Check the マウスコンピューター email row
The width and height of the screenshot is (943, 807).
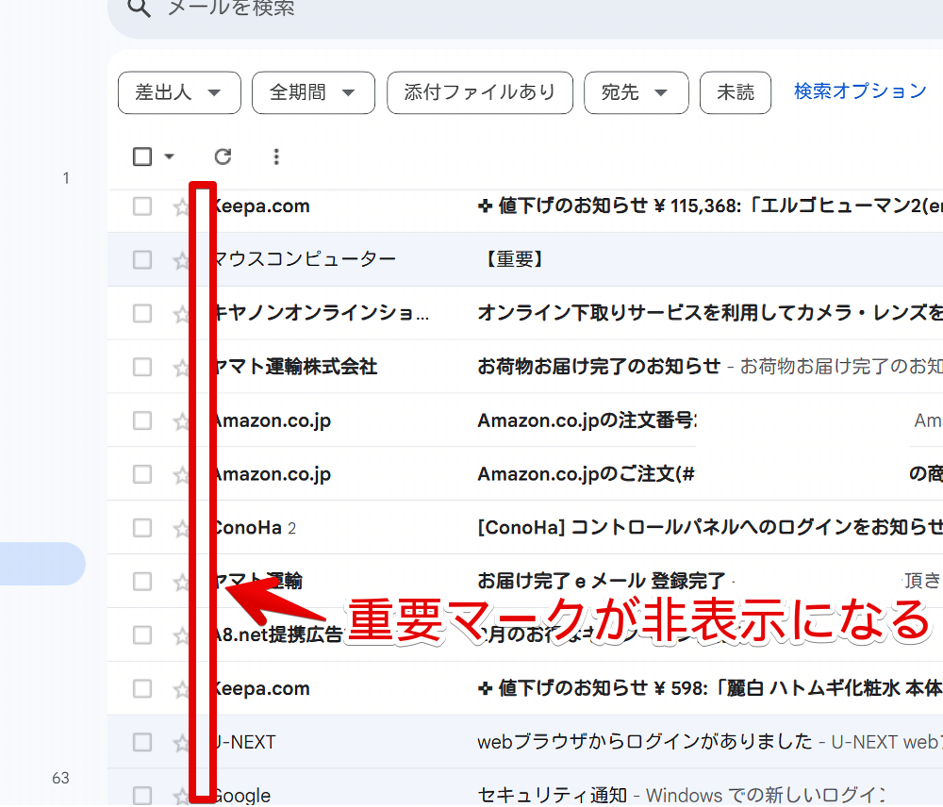coord(142,260)
